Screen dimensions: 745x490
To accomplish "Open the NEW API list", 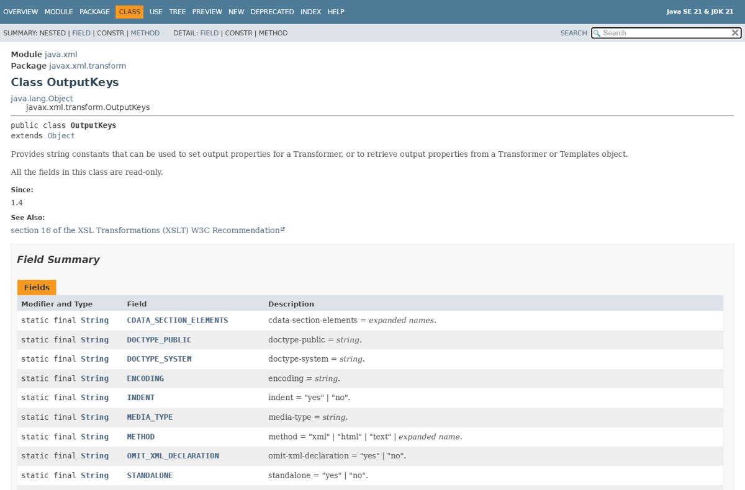I will [x=236, y=12].
